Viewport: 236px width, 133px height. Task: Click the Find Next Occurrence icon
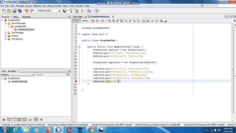click(117, 21)
